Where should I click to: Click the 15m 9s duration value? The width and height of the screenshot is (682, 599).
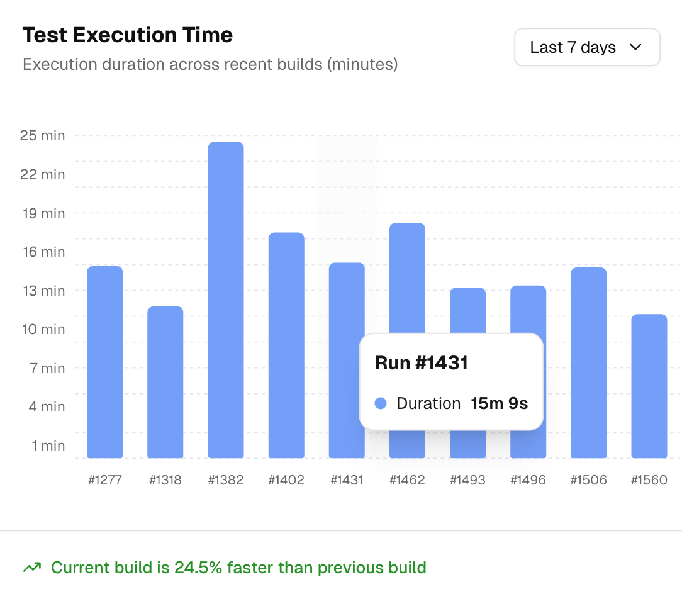click(x=499, y=404)
